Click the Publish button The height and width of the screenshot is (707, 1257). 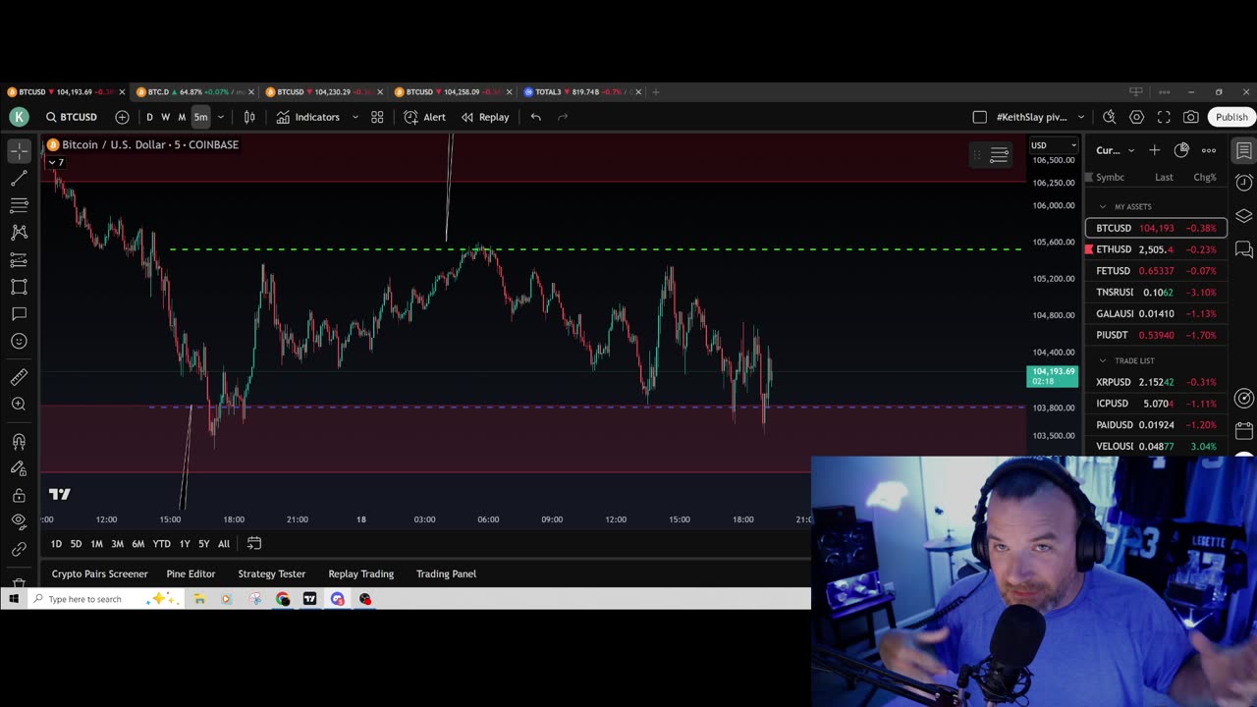[1231, 117]
